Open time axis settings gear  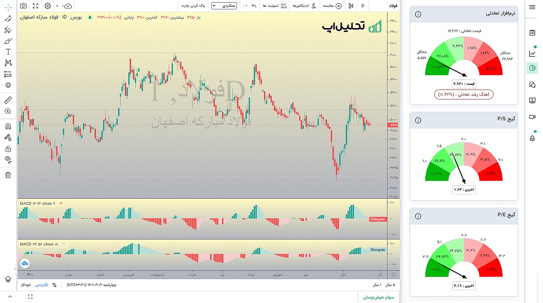coord(393,275)
